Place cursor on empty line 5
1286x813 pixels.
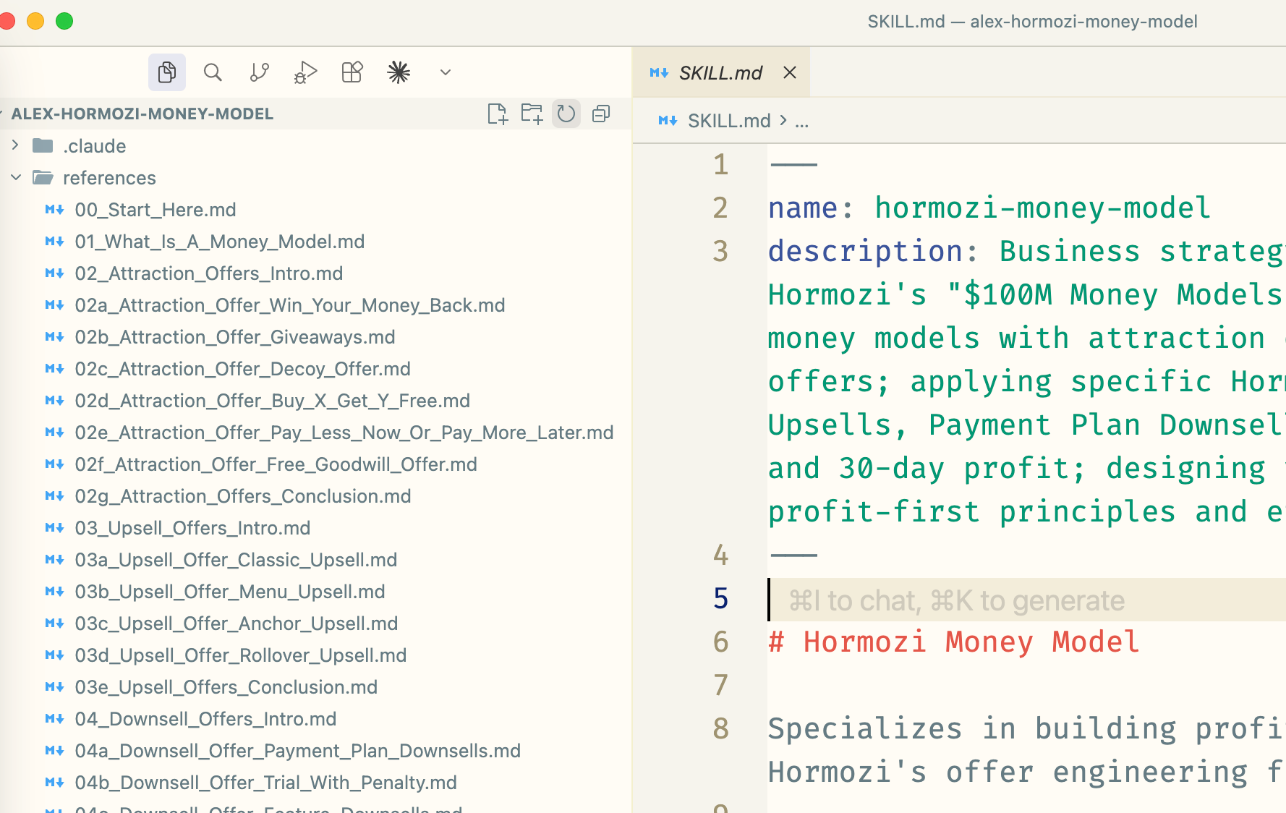[1013, 600]
